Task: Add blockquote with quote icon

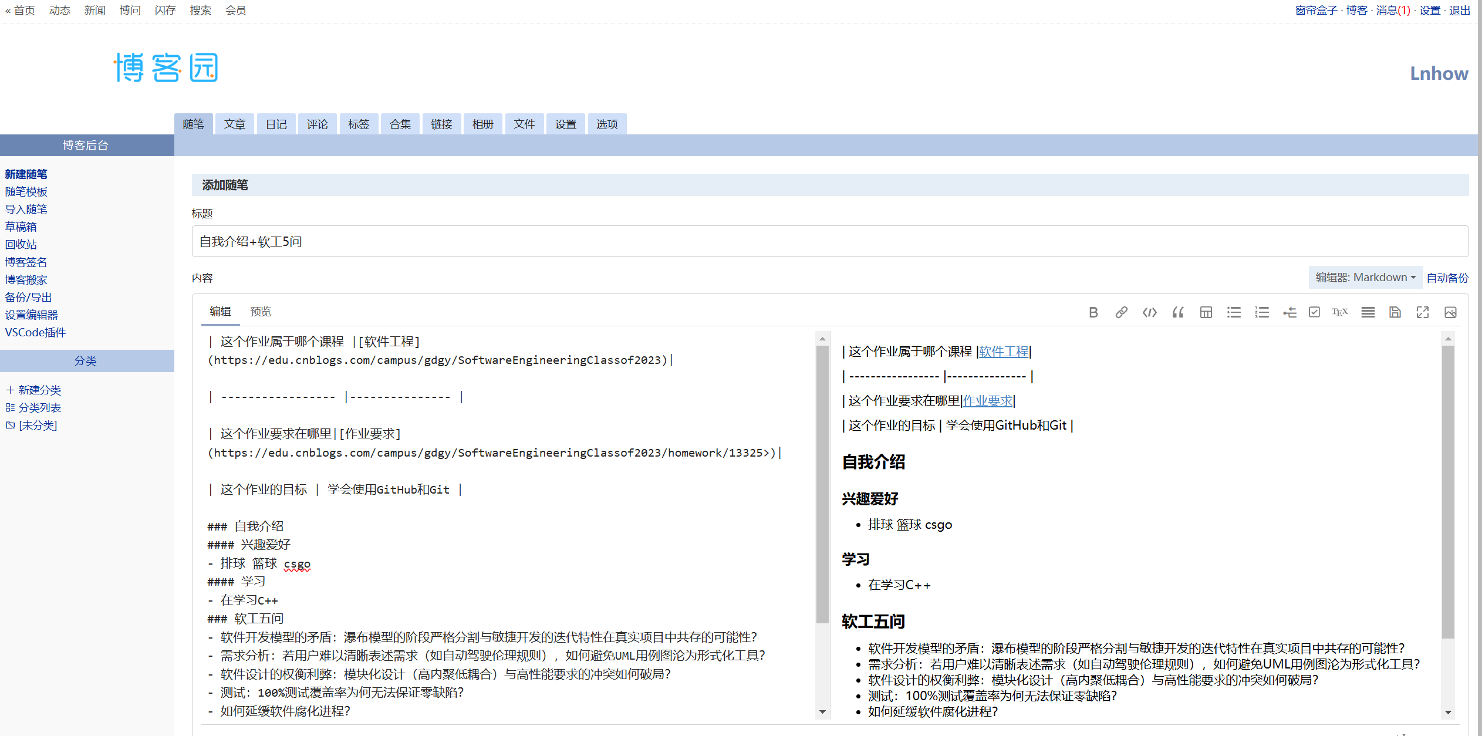Action: pos(1177,312)
